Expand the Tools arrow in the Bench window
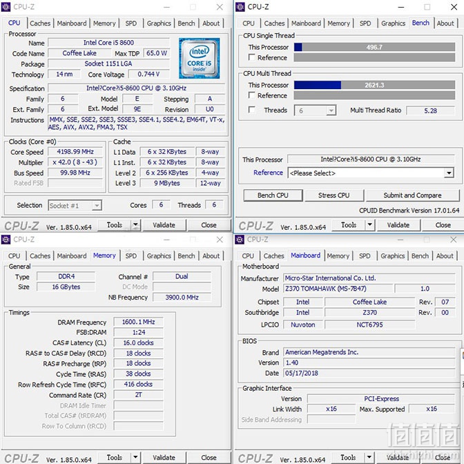The width and height of the screenshot is (464, 464). coord(370,225)
